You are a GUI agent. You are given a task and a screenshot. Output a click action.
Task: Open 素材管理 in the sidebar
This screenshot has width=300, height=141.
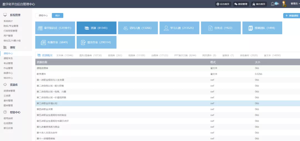(x=8, y=100)
